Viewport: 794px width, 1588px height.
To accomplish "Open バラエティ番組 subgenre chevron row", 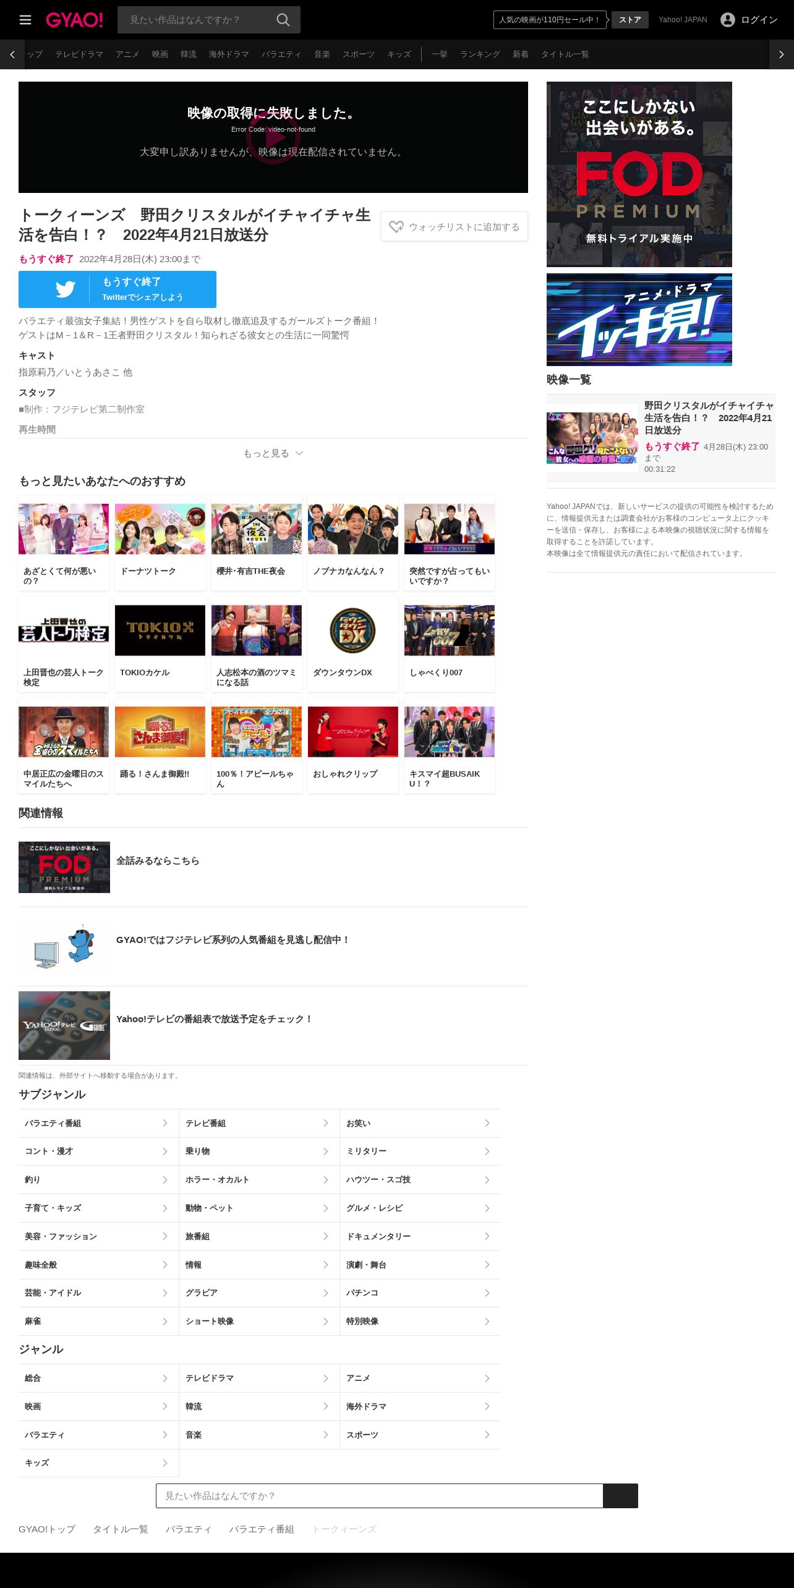I will click(98, 1123).
